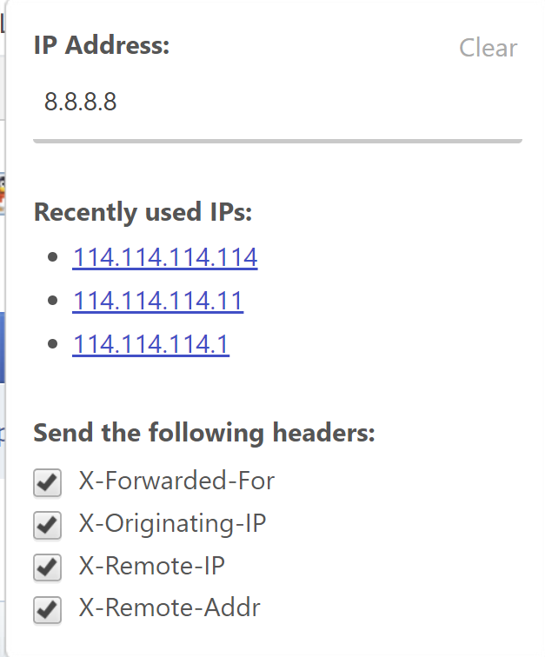Uncheck the X-Forwarded-For checkbox

[x=47, y=482]
